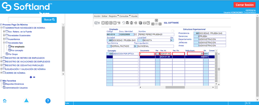Image resolution: width=259 pixels, height=105 pixels.
Task: Click the grid vertical scrollbar thumb
Action: tap(219, 69)
